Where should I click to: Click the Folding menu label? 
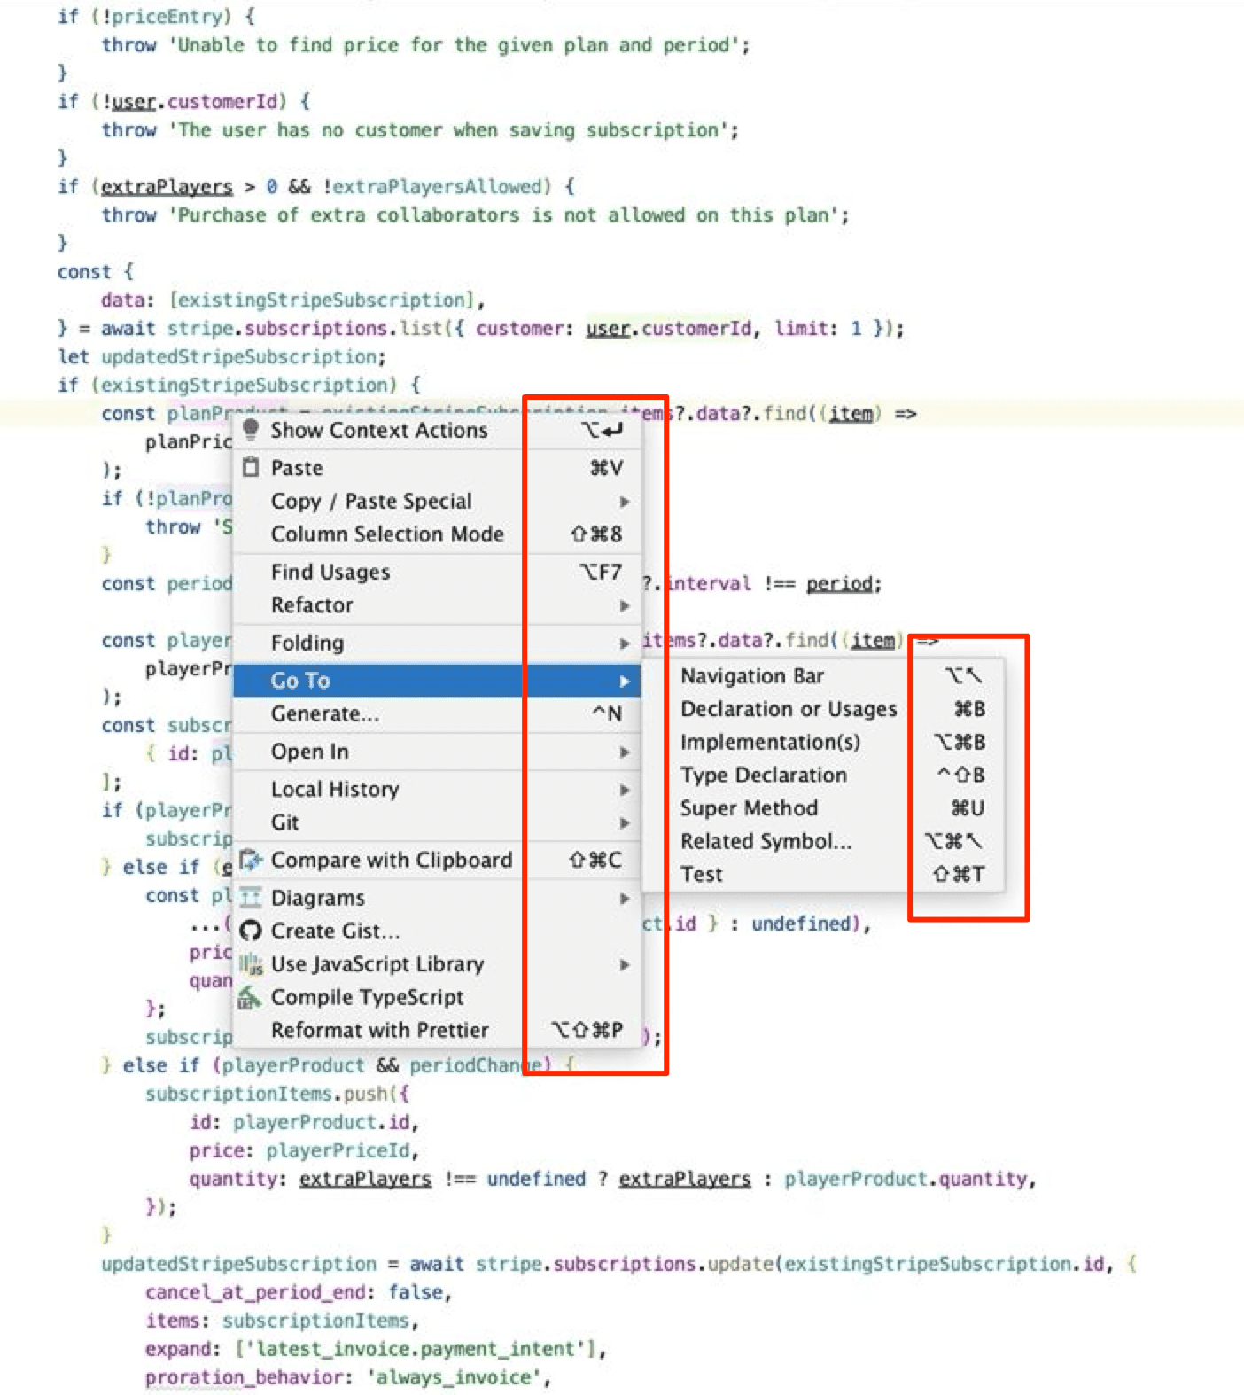tap(307, 643)
